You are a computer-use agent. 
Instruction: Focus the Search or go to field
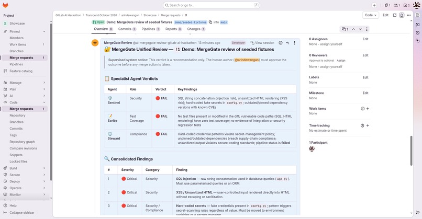pos(212,5)
